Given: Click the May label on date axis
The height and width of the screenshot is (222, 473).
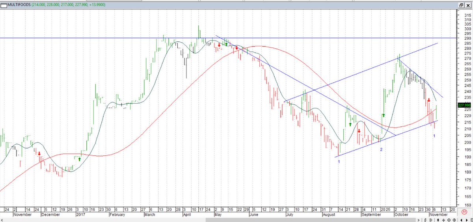Looking at the screenshot, I should [x=218, y=215].
